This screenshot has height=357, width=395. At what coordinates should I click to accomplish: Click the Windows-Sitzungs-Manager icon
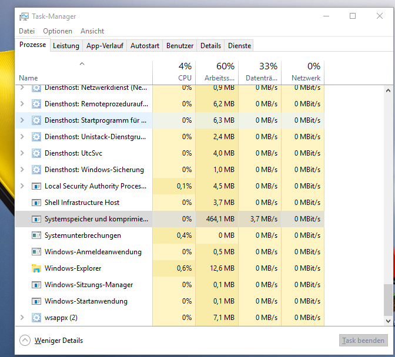[36, 285]
